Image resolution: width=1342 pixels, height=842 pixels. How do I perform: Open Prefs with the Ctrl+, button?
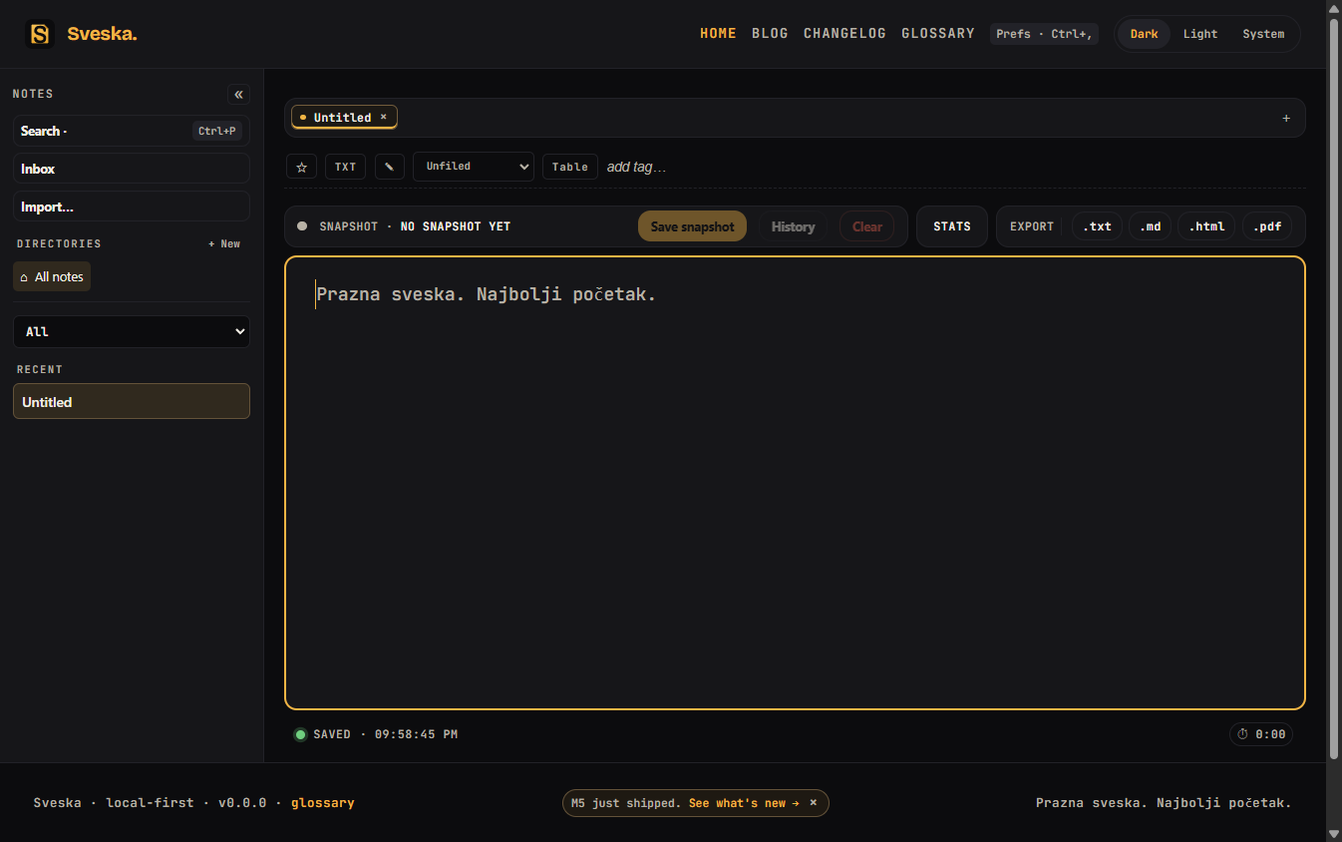tap(1044, 34)
